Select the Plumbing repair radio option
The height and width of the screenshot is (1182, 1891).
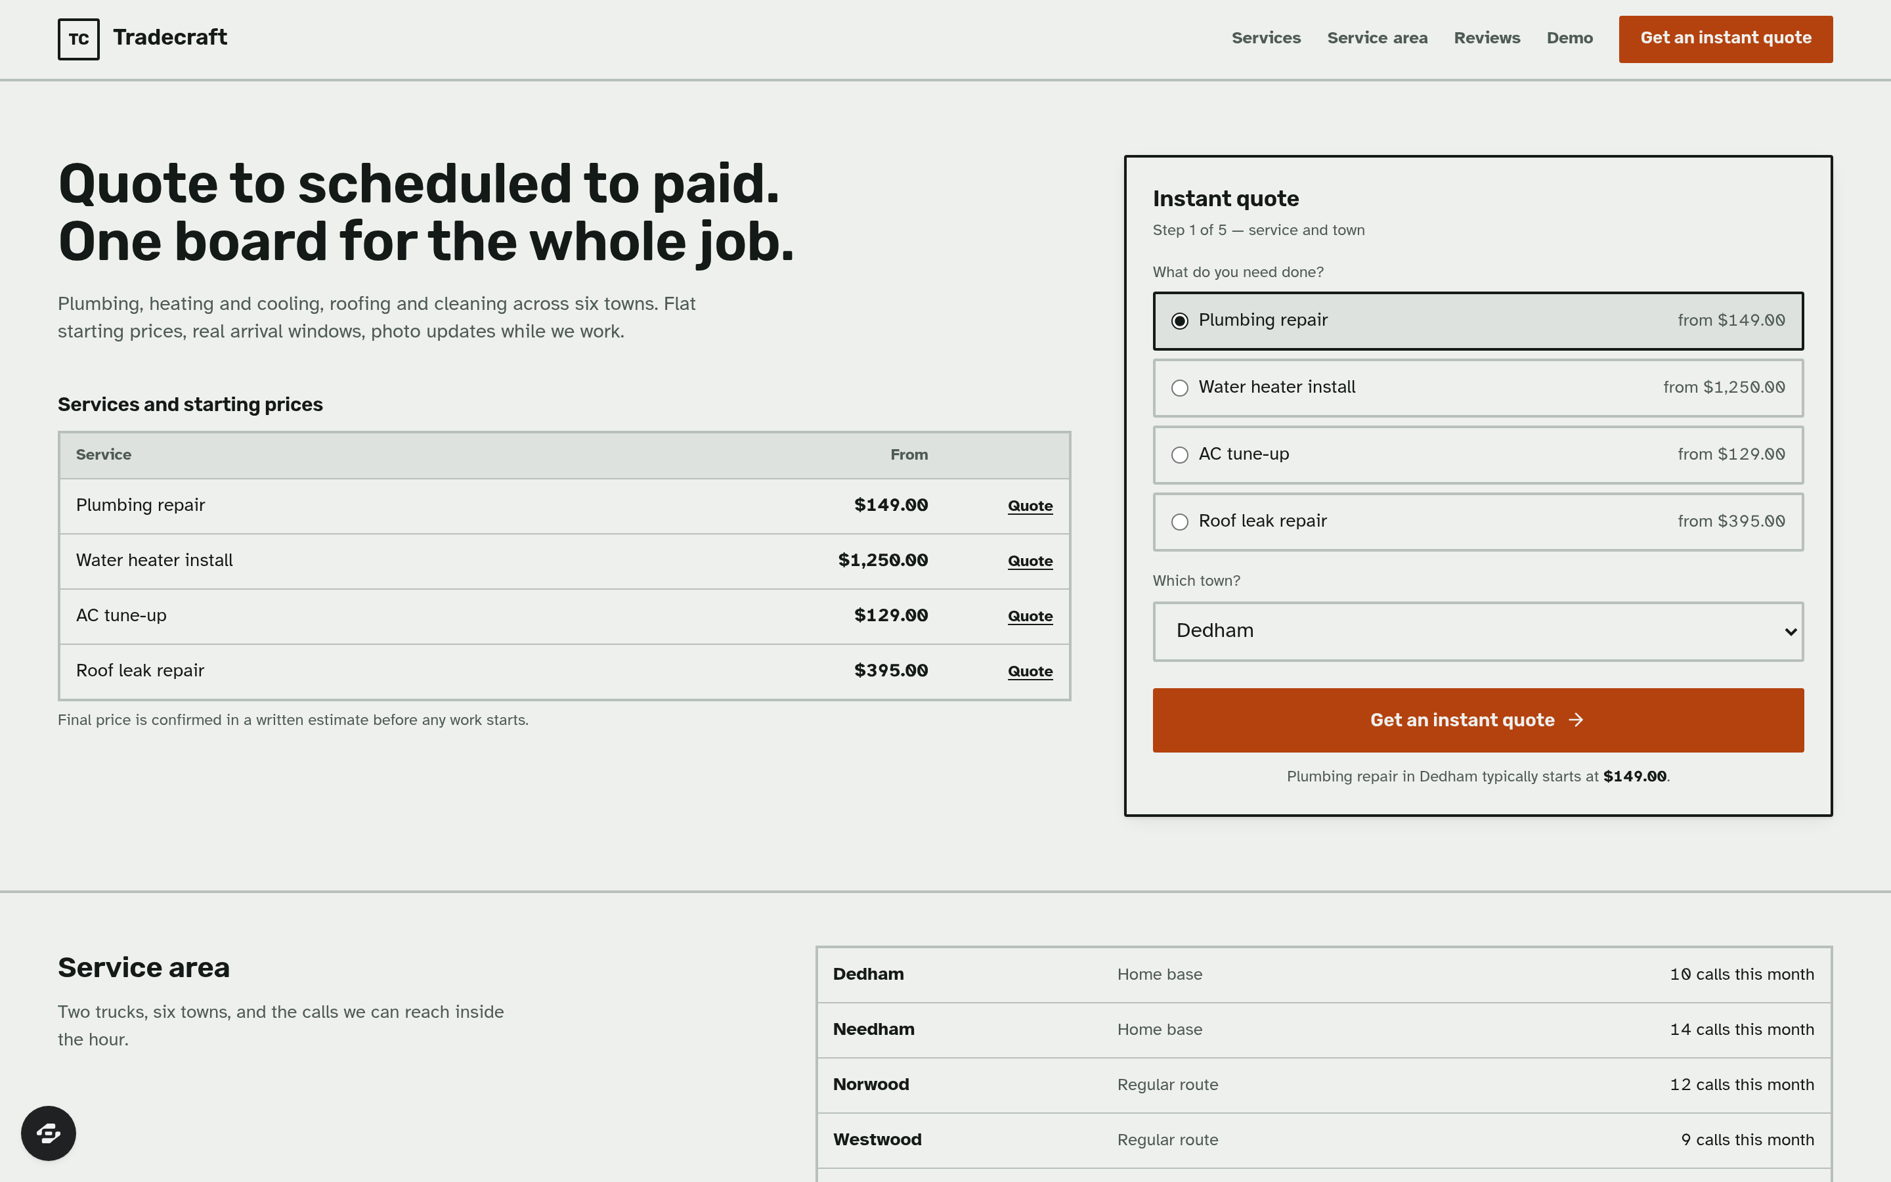click(x=1477, y=320)
